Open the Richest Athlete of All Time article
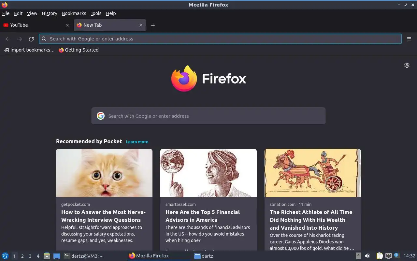This screenshot has width=417, height=261. [311, 220]
